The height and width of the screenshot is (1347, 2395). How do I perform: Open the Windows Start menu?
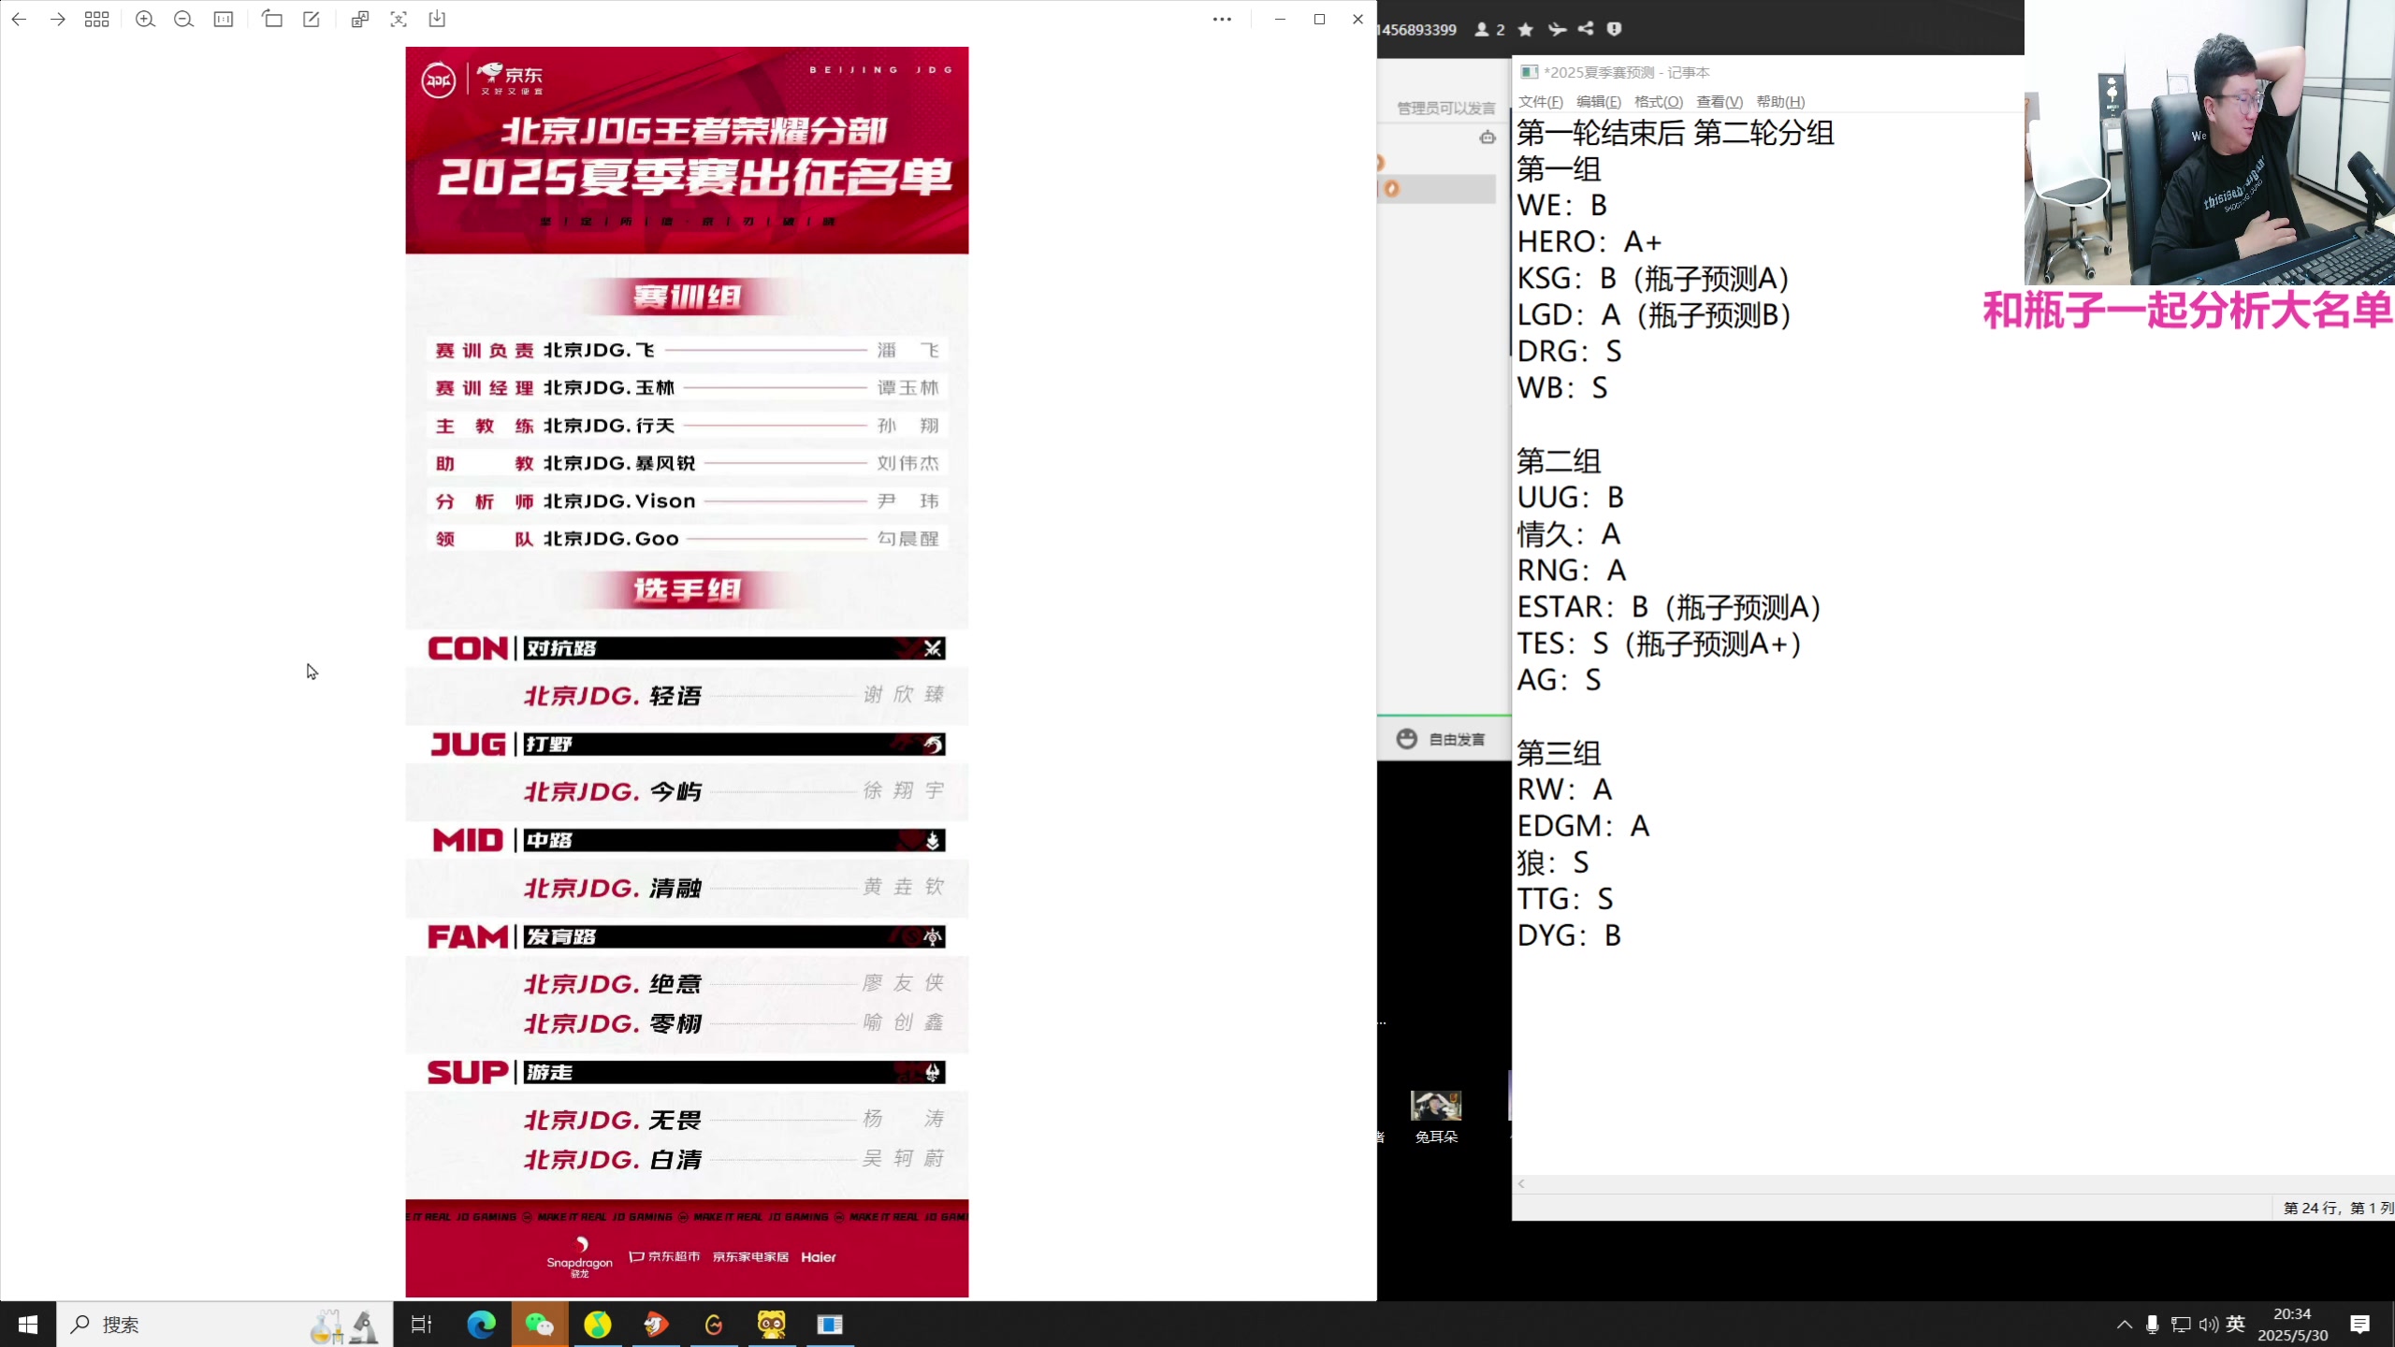pyautogui.click(x=28, y=1325)
